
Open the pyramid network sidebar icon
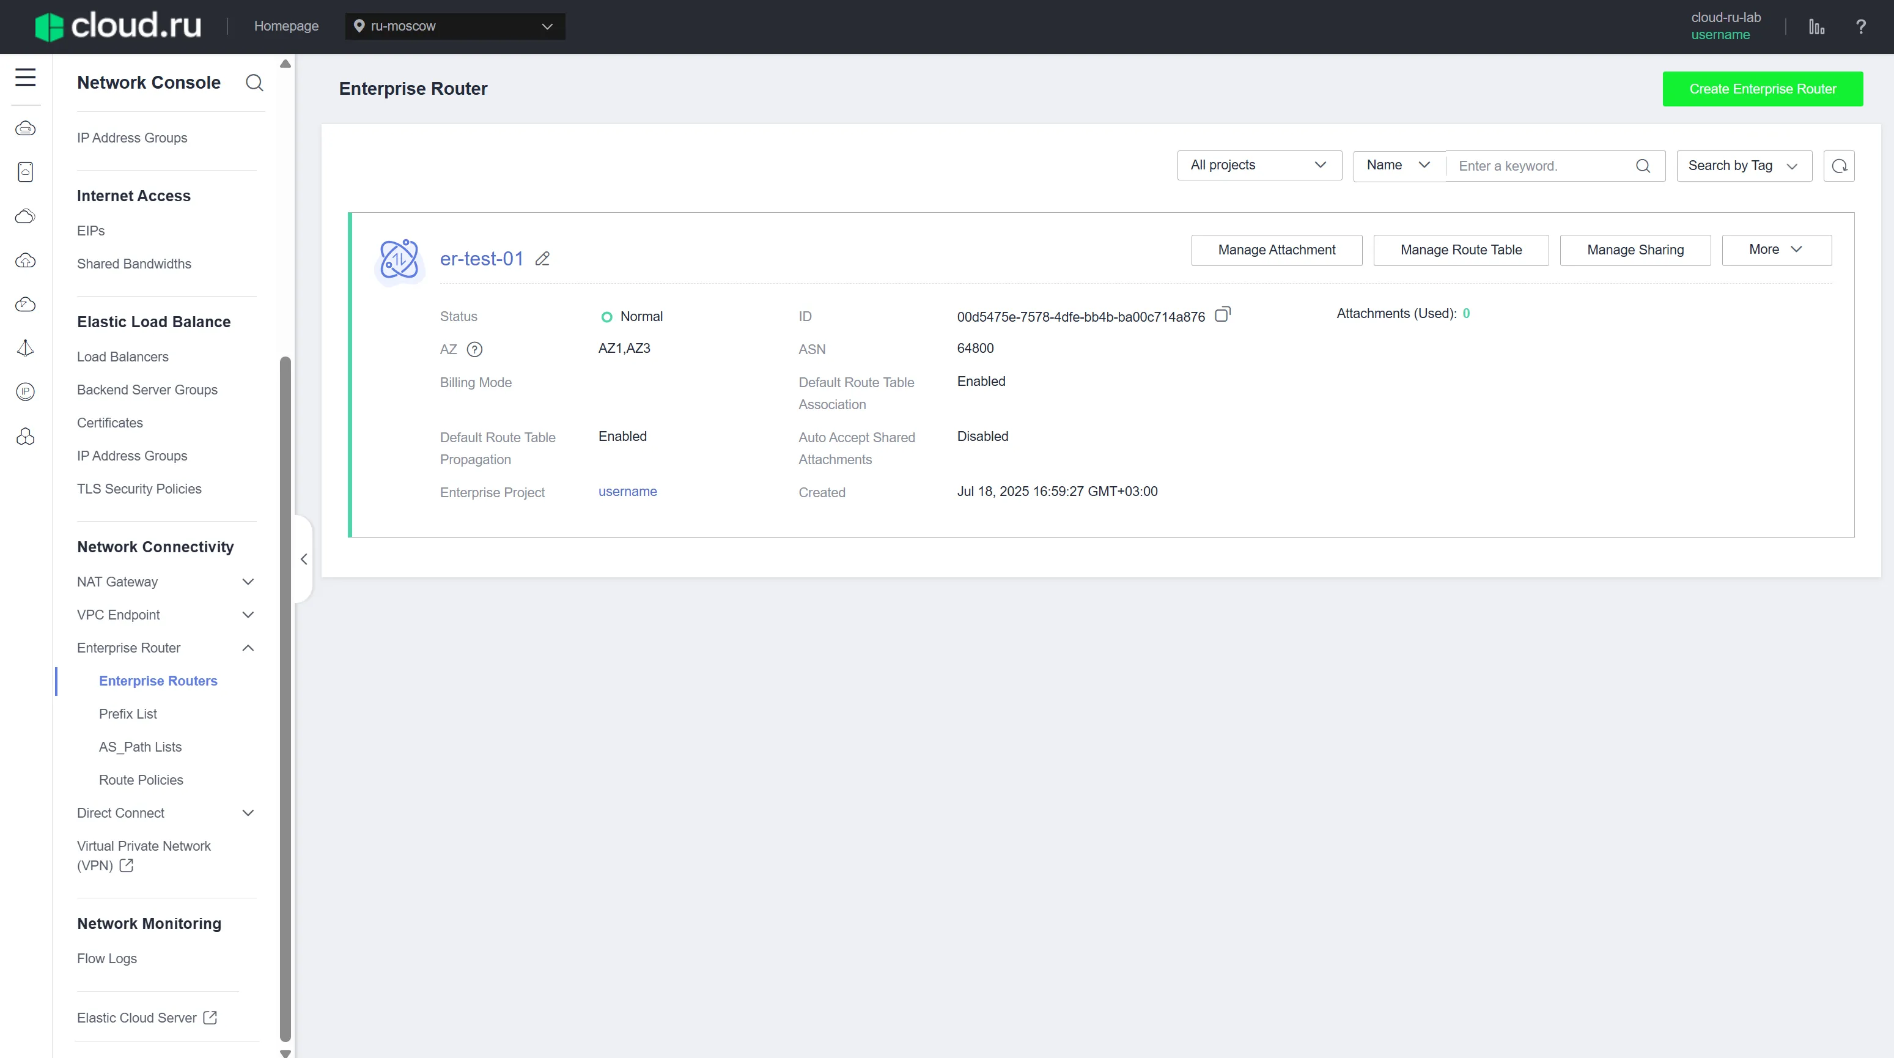[25, 348]
